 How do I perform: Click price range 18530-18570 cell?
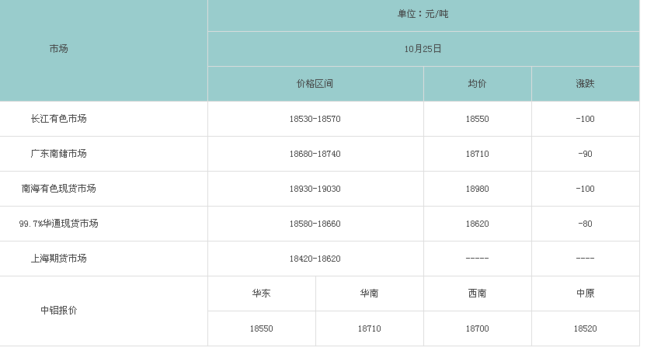(315, 119)
